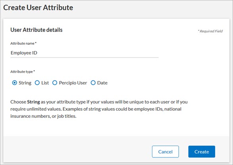Click the blue Create button
233x165 pixels.
tap(202, 152)
